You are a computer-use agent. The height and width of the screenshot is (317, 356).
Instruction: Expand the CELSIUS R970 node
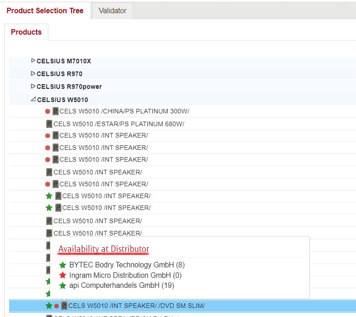pyautogui.click(x=33, y=73)
